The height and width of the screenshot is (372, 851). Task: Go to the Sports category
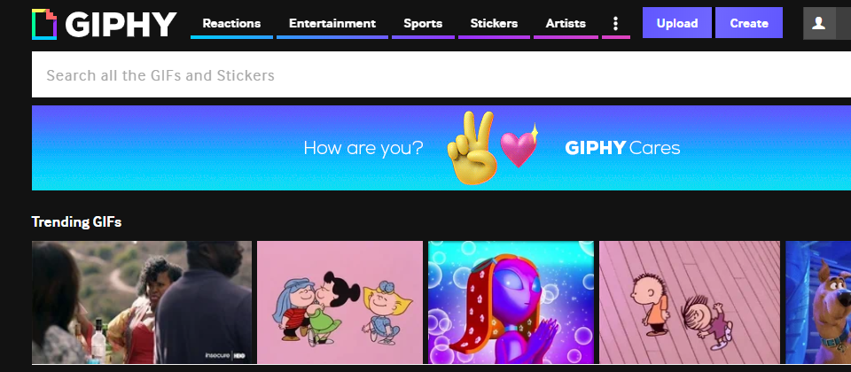click(x=423, y=23)
